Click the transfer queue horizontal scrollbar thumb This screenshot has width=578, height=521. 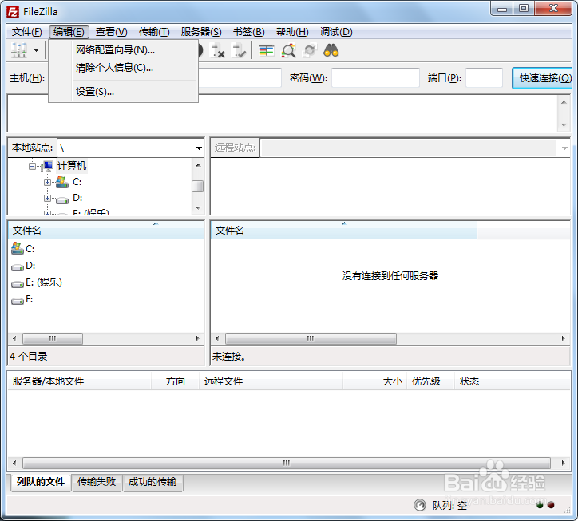click(287, 463)
